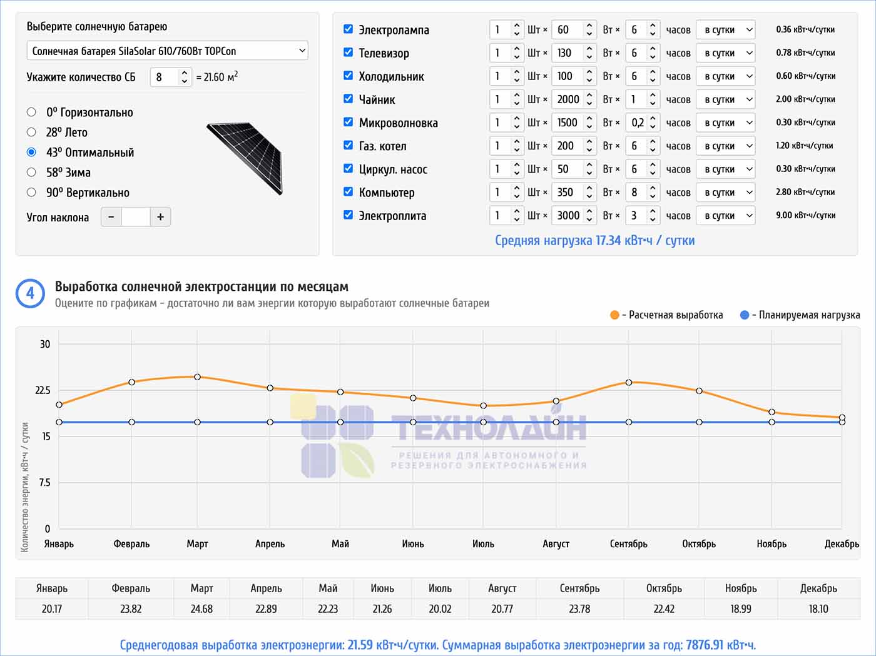
Task: Click the minus button for tilt angle
Action: pyautogui.click(x=111, y=217)
